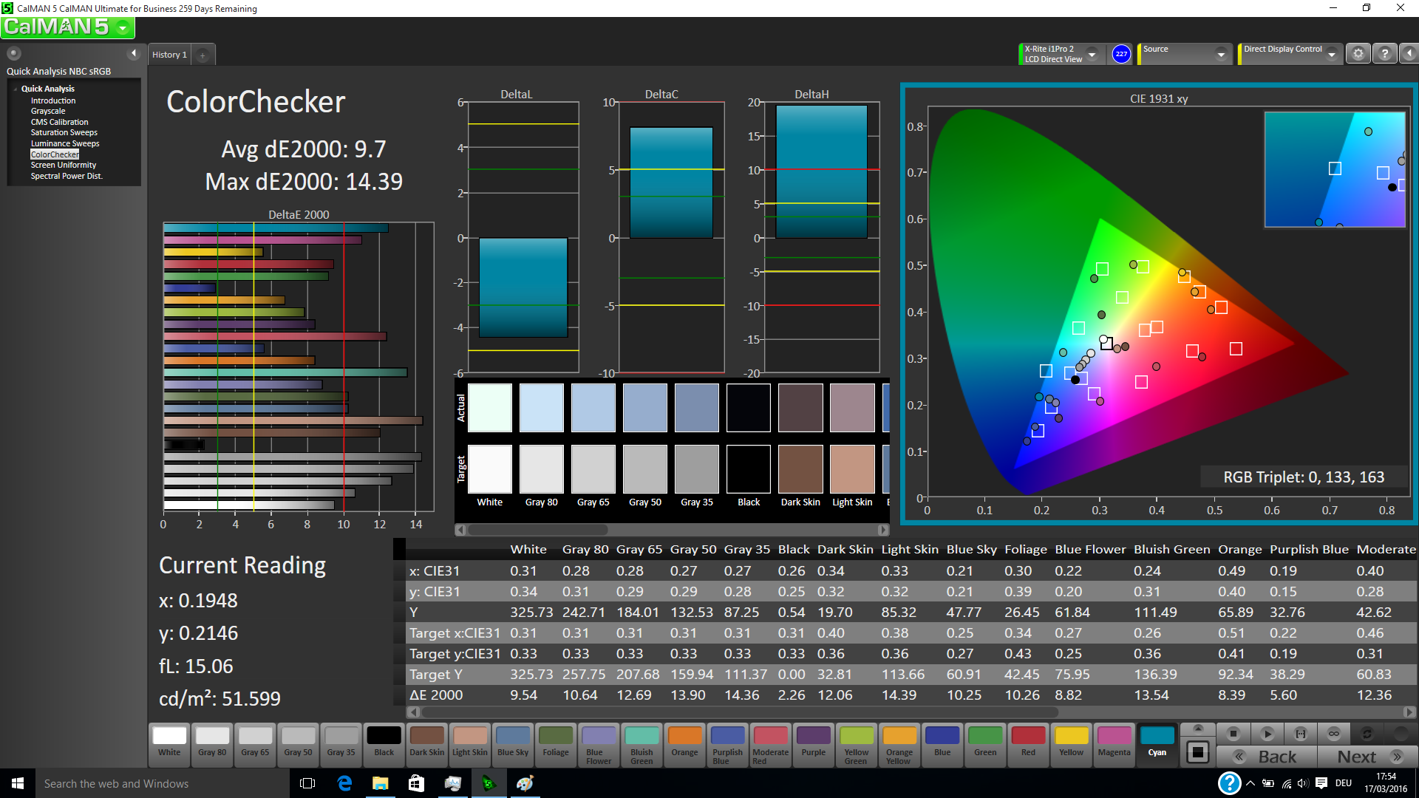Click the Target Dark Skin swatch thumbnail
The image size is (1419, 798).
tap(800, 468)
